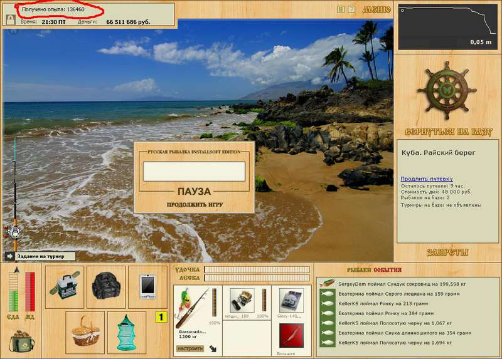Switch to the Рыбаки tab

point(359,270)
